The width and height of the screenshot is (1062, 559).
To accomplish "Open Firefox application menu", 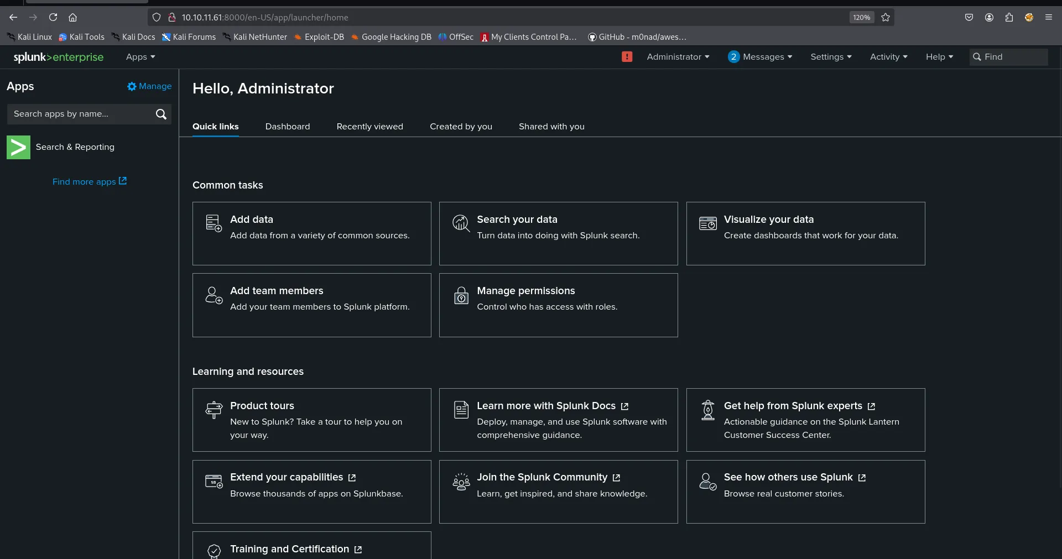I will [x=1048, y=17].
